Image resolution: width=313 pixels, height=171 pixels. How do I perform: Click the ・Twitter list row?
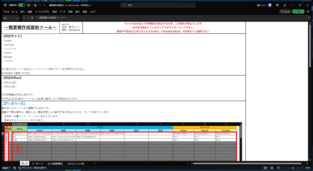pos(7,41)
